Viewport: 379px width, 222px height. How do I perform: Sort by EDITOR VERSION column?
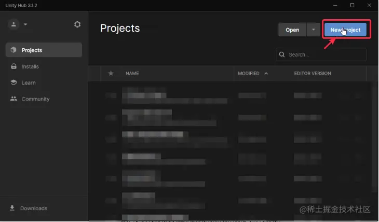(x=313, y=74)
